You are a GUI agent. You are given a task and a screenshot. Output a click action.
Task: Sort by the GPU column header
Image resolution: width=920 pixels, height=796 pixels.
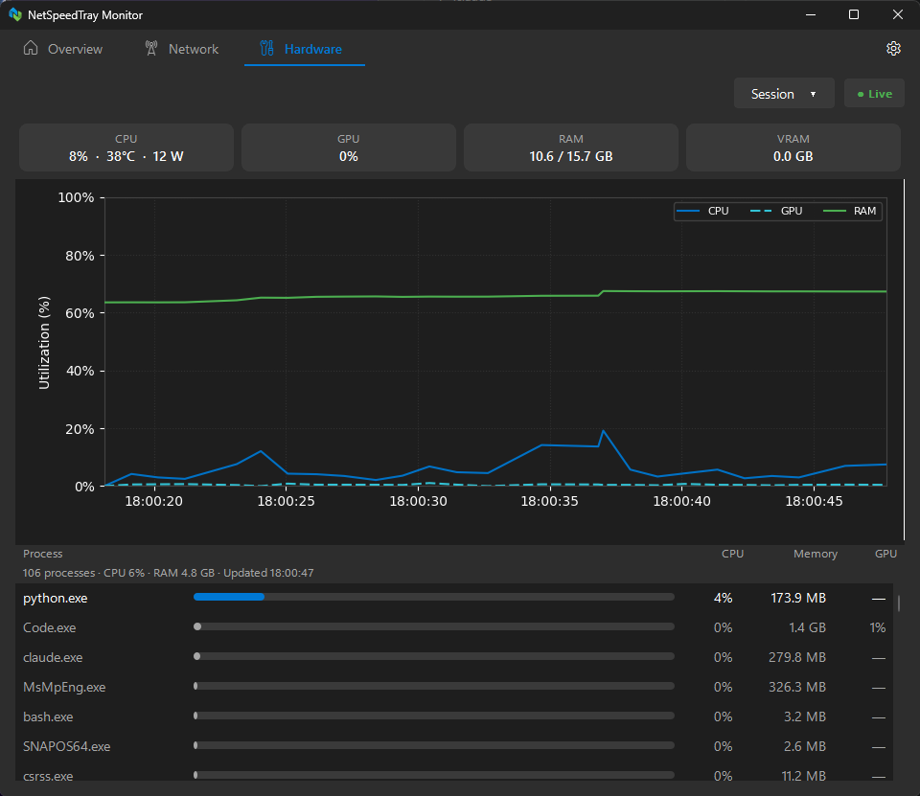click(x=885, y=554)
